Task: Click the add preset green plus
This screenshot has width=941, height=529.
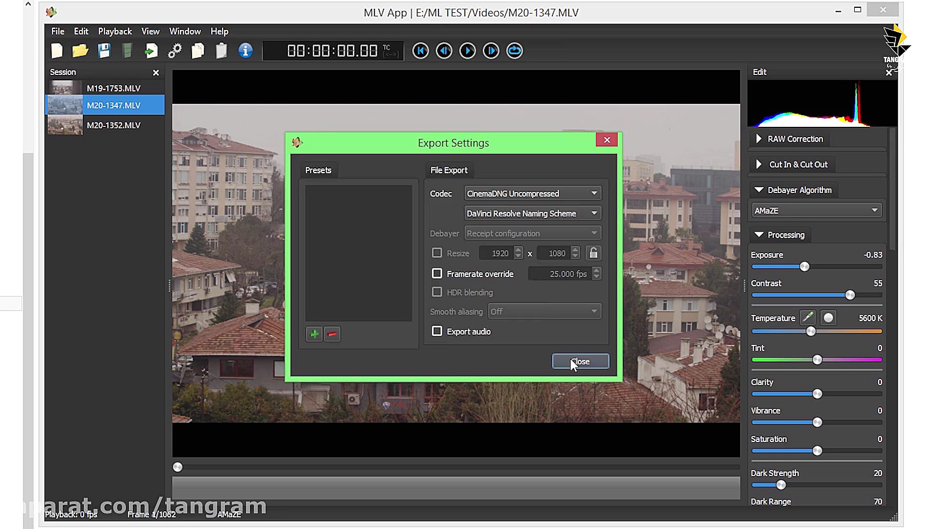Action: click(314, 334)
